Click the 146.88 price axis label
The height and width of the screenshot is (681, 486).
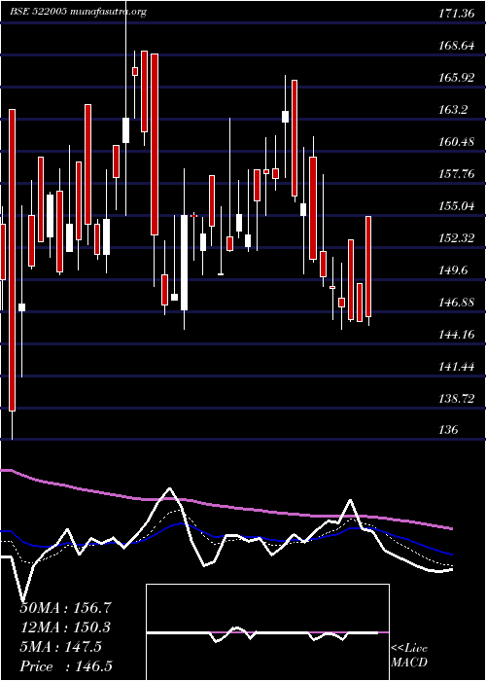coord(456,303)
